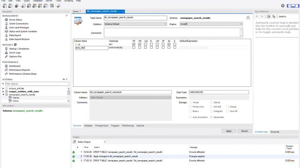Image resolution: width=300 pixels, height=168 pixels.
Task: Open the Snippets tab
Action: 275,132
